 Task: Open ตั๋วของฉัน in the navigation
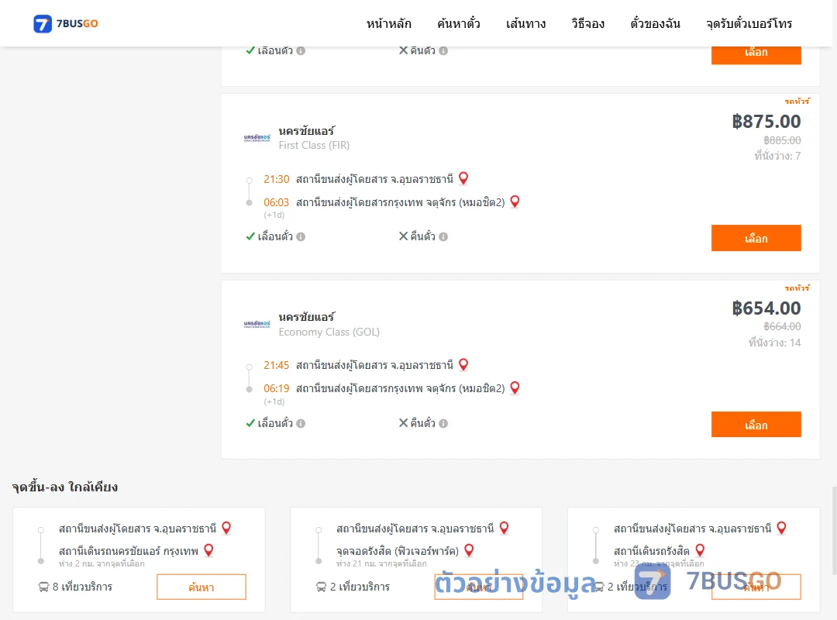coord(655,23)
